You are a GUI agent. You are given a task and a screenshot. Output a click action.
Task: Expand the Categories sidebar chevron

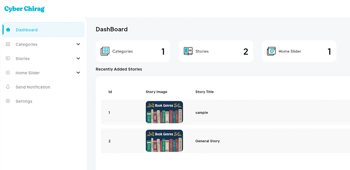78,44
